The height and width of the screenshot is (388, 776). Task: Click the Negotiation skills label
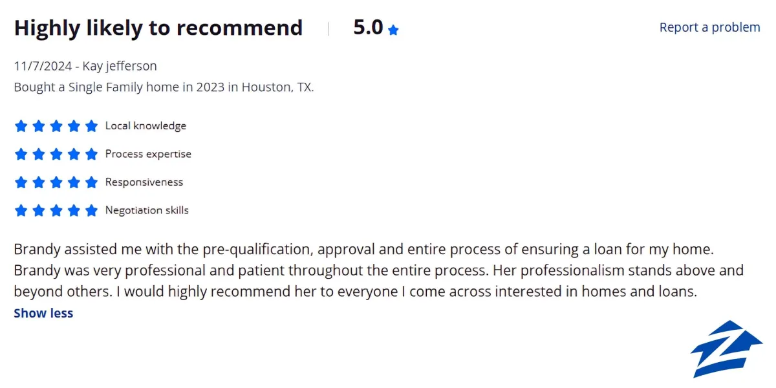pyautogui.click(x=147, y=210)
